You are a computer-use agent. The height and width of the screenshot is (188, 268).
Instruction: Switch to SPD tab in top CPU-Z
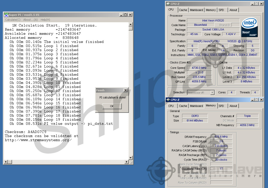[221, 10]
